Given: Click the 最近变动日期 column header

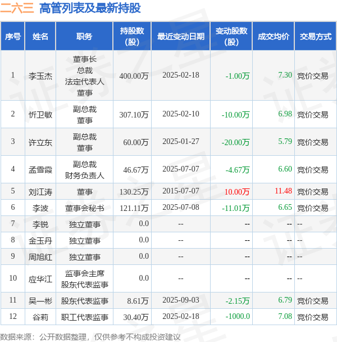Looking at the screenshot, I should point(181,36).
